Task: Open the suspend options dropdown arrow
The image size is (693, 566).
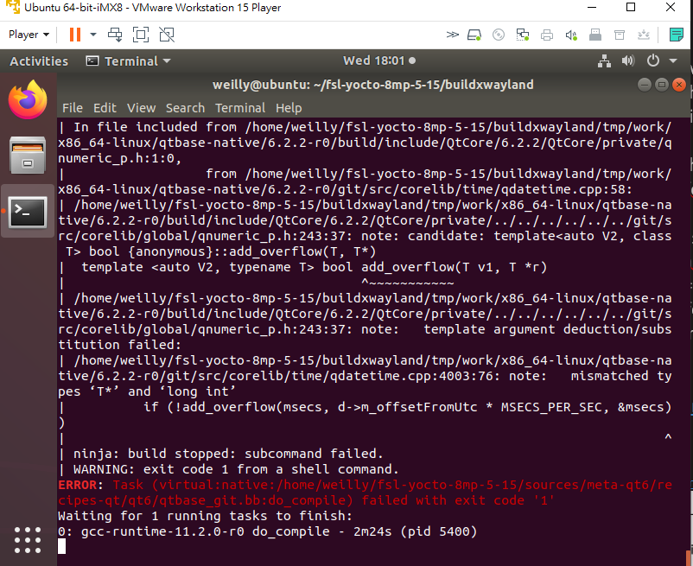Action: [93, 35]
